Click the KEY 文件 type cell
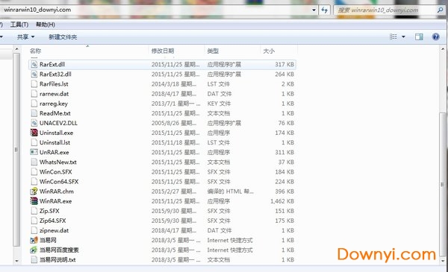The width and height of the screenshot is (448, 272). [x=219, y=104]
